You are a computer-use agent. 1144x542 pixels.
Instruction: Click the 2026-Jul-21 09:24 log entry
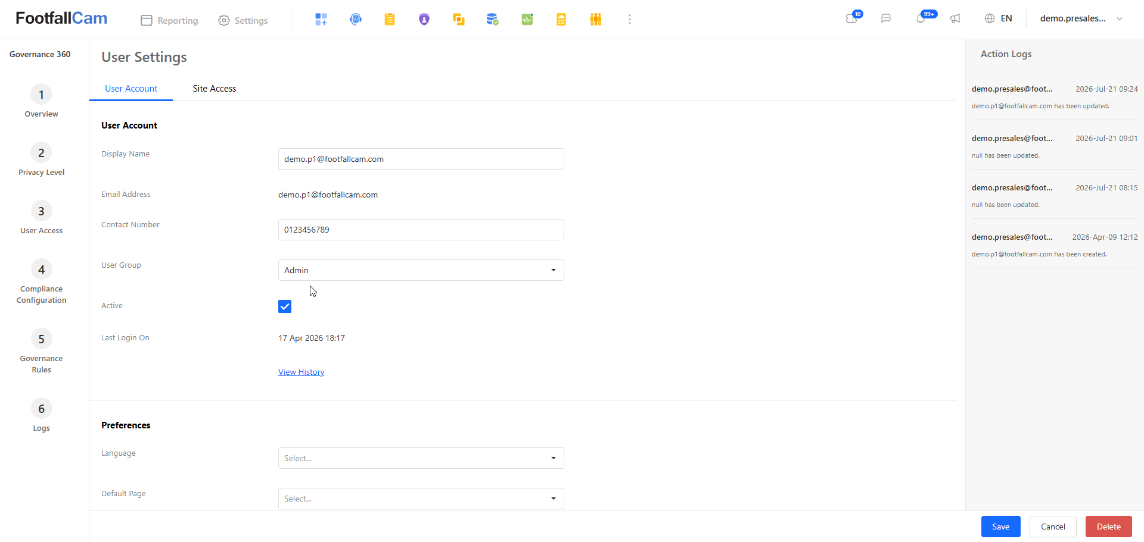point(1055,97)
